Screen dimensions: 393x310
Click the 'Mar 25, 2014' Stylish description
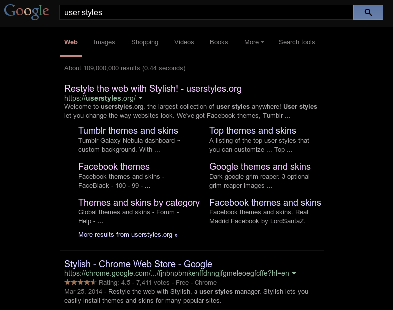pos(186,296)
